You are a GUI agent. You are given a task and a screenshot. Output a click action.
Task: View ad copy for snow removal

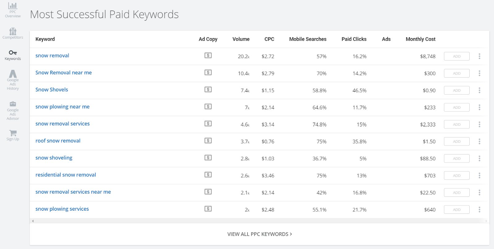pos(208,56)
